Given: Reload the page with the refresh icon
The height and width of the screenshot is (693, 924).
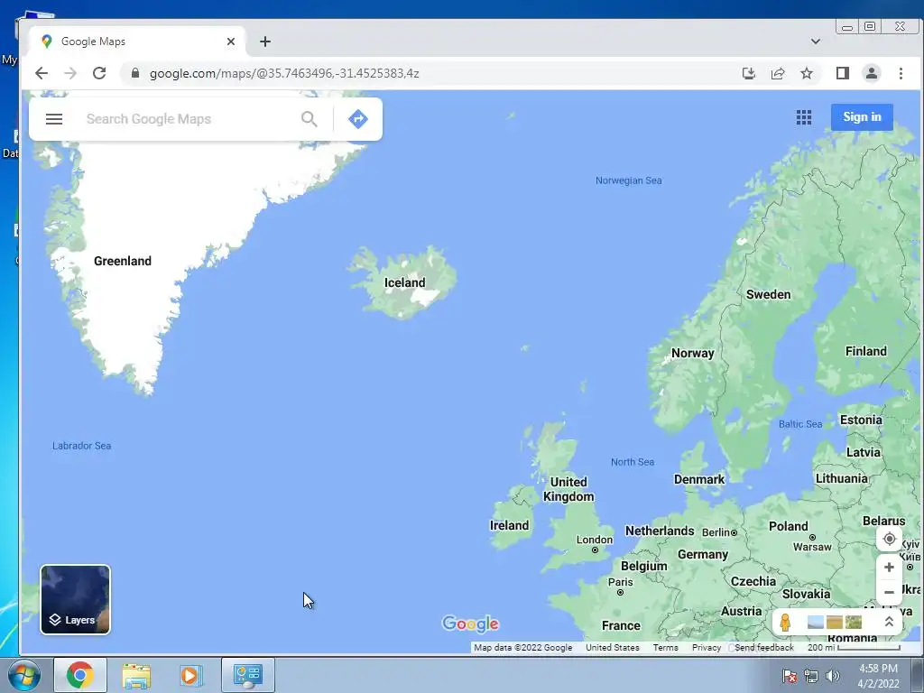Looking at the screenshot, I should click(99, 73).
